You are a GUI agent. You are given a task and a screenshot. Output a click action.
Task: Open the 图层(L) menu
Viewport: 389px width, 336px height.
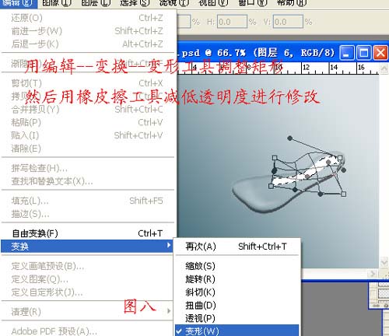[96, 3]
